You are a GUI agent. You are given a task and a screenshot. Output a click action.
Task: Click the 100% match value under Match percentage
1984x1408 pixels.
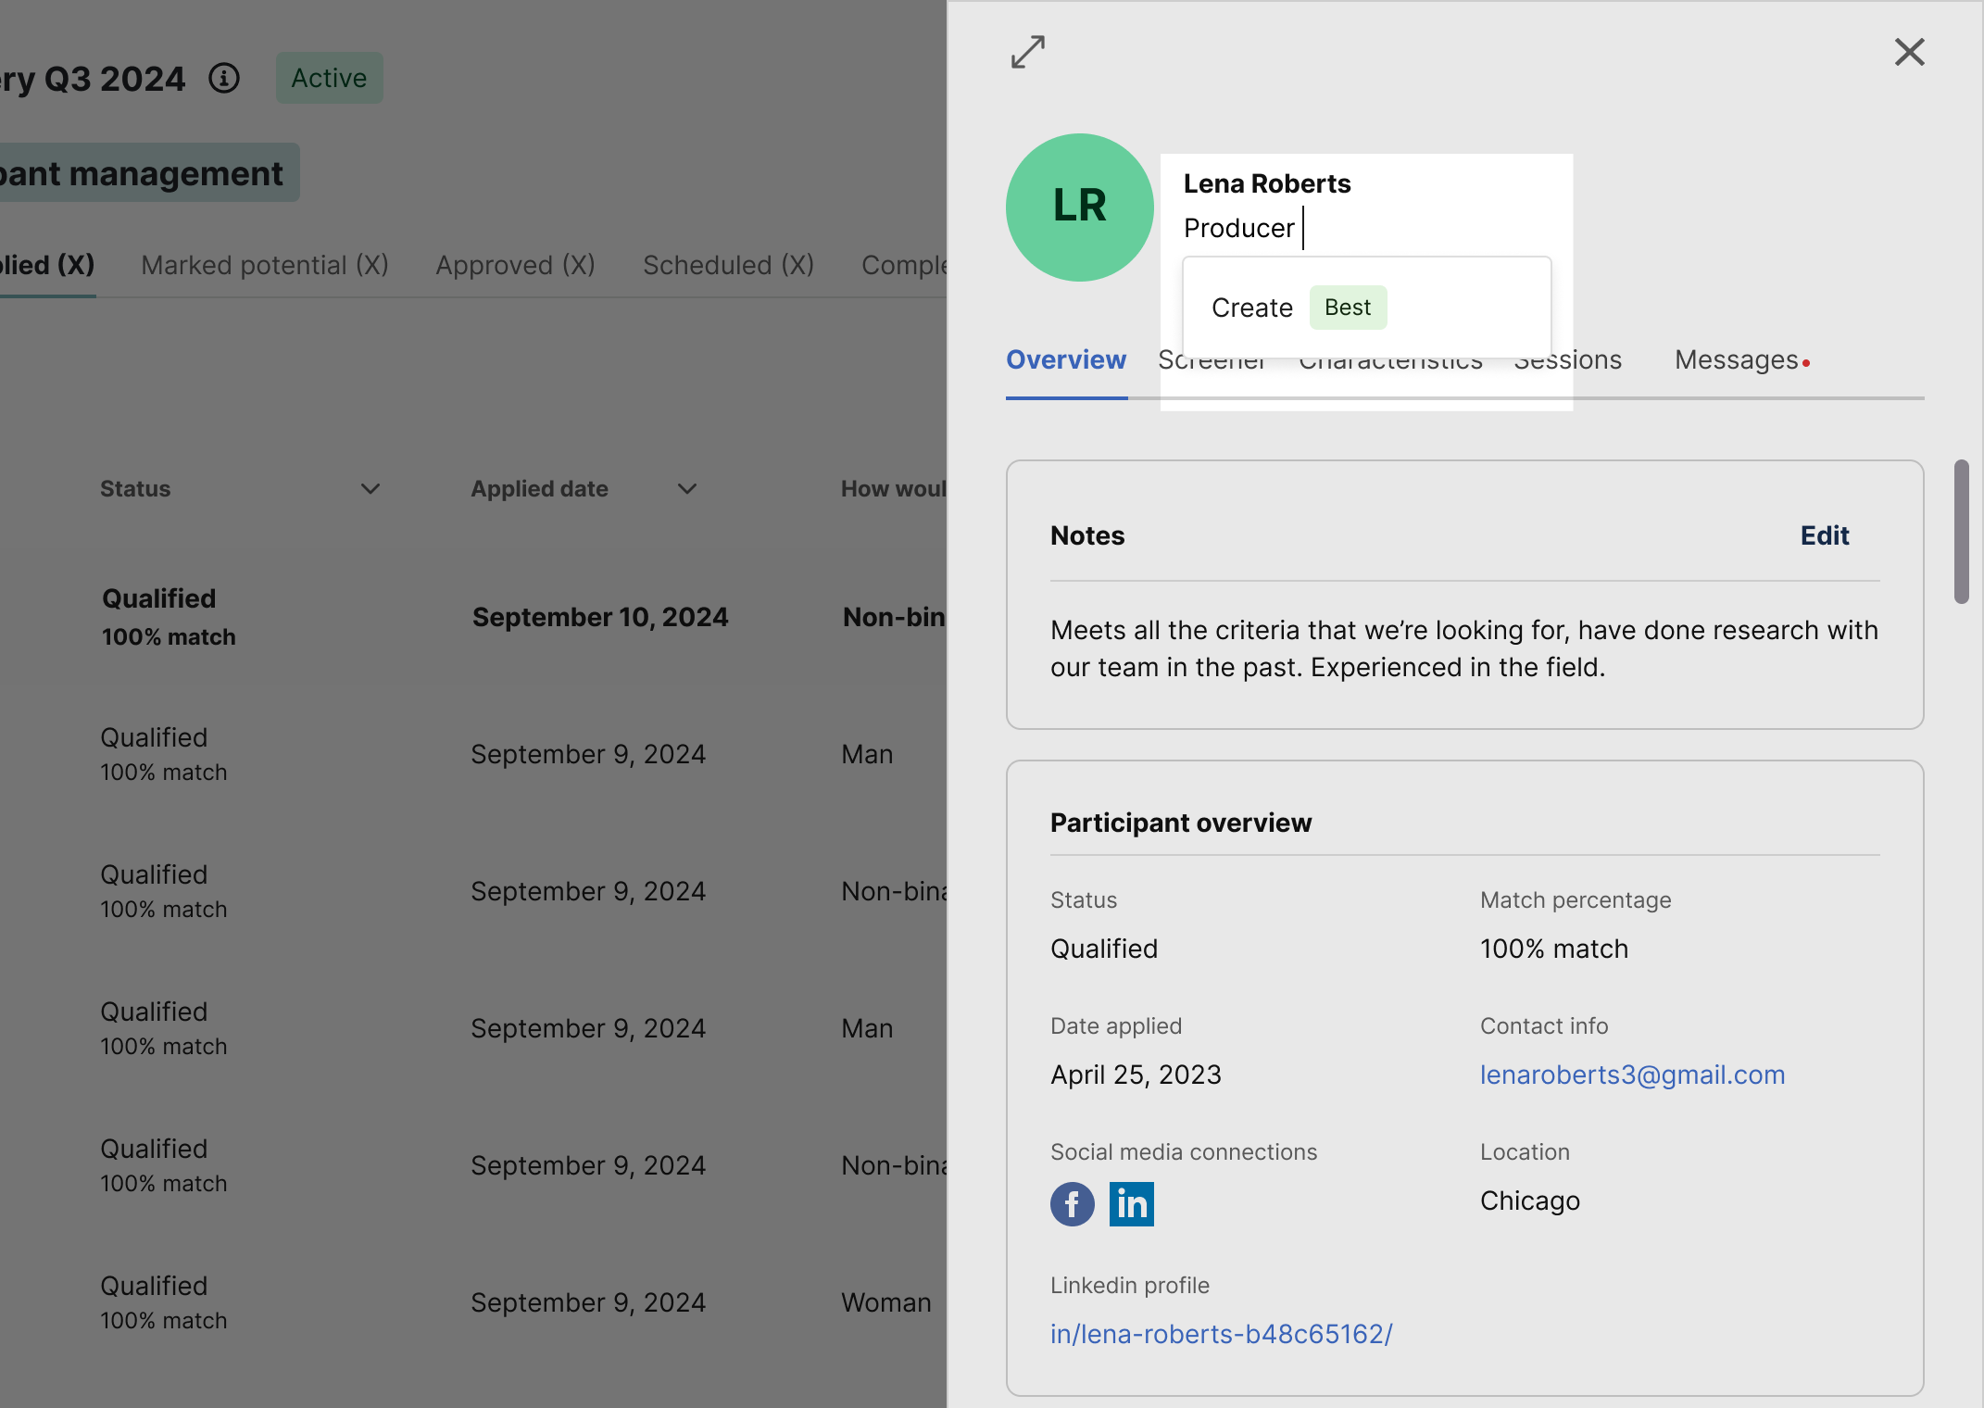point(1554,949)
